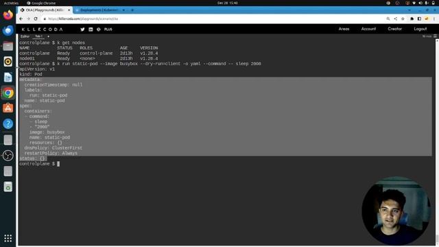Open the Killercoda Twitter link
The height and width of the screenshot is (247, 439).
pos(82,29)
